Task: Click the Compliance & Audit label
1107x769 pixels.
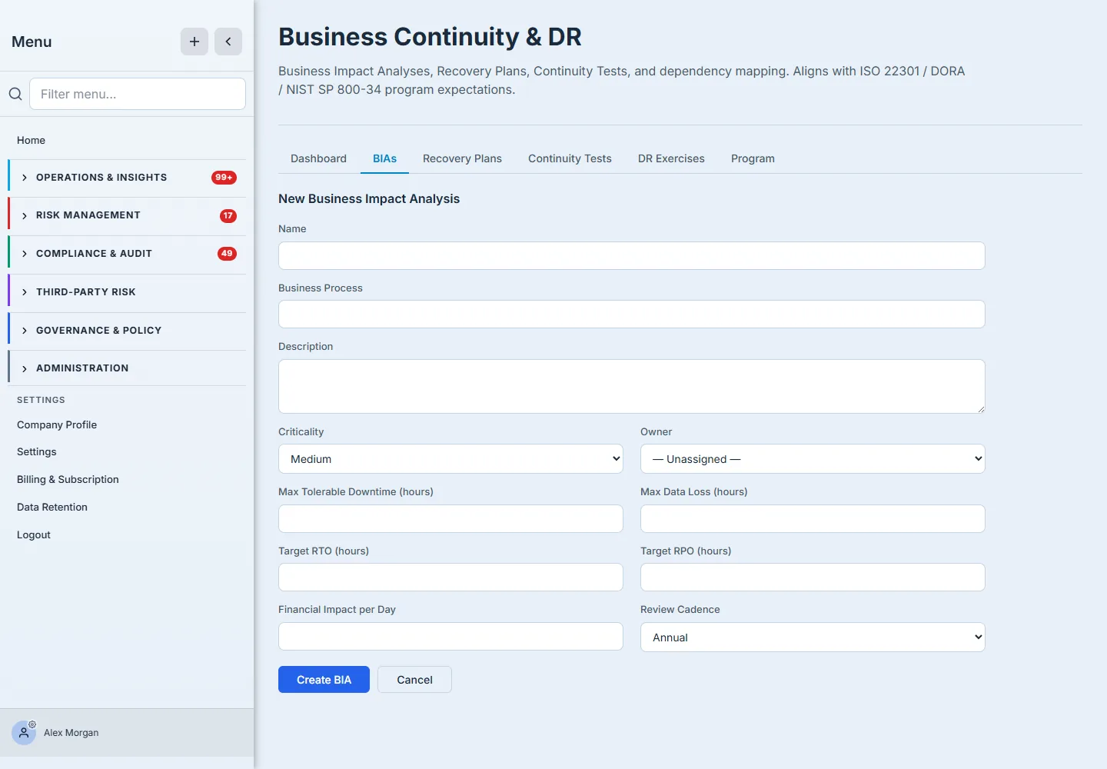Action: coord(94,254)
